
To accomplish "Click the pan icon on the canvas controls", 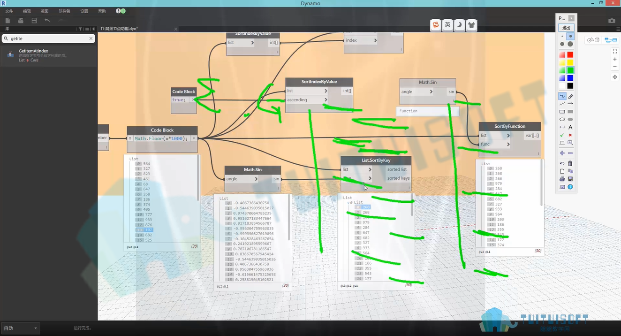I will [x=615, y=77].
